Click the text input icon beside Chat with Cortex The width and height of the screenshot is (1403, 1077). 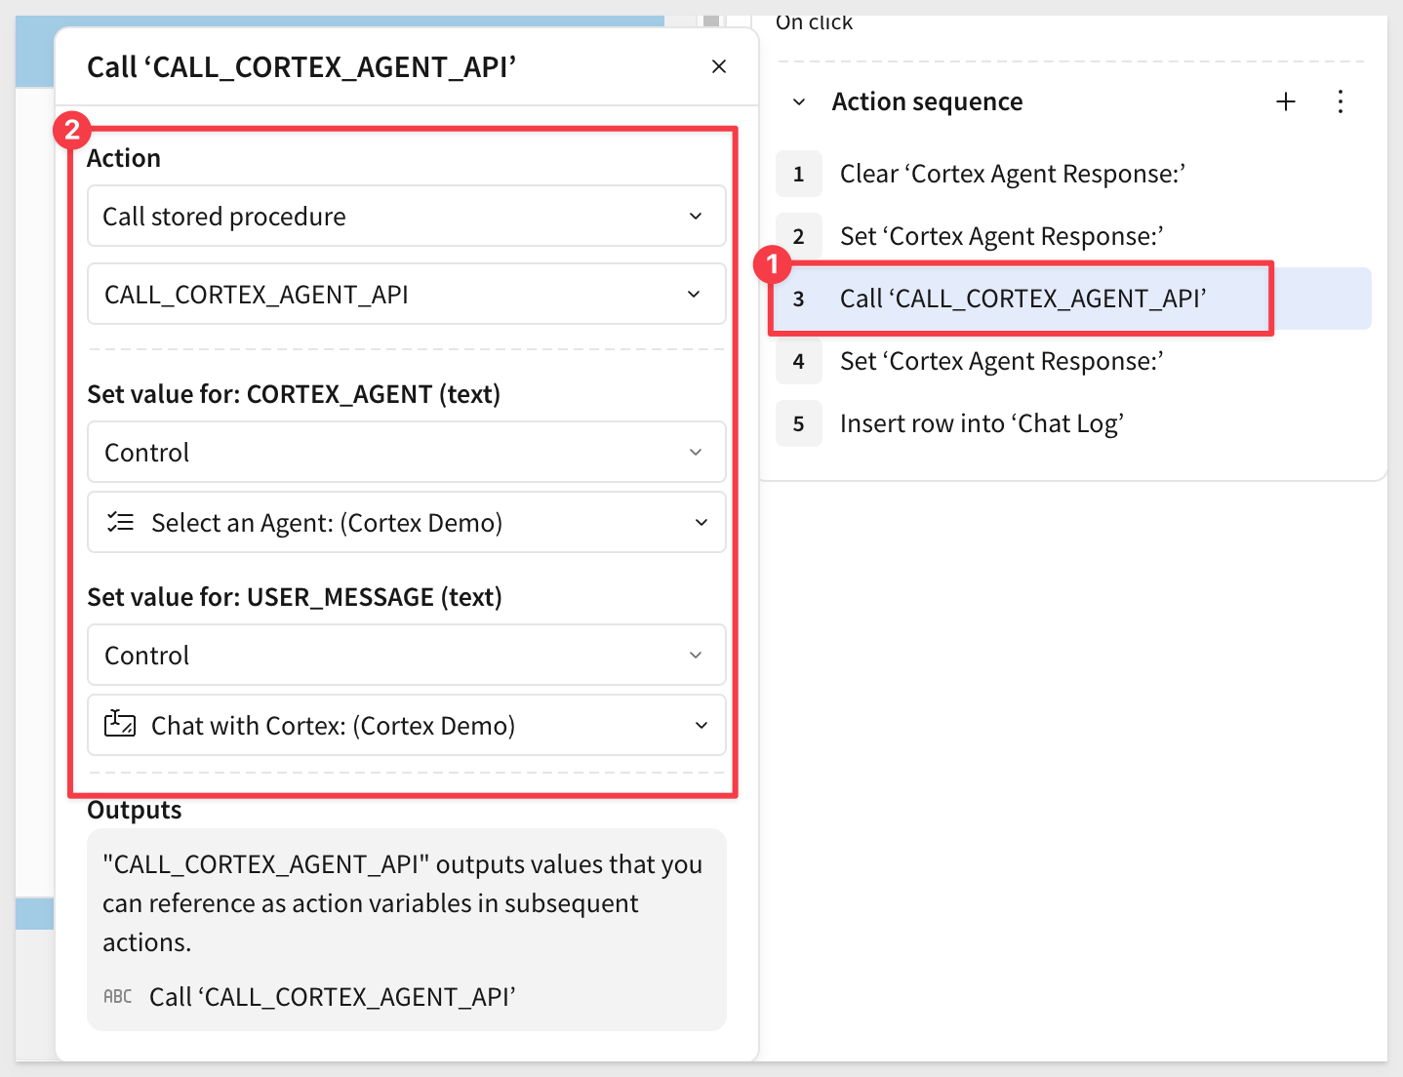(120, 725)
